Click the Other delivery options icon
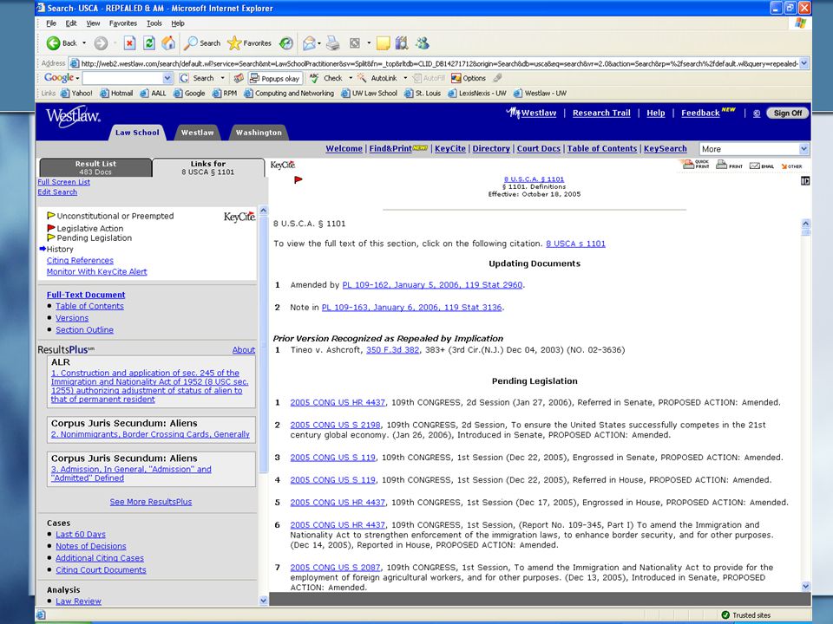This screenshot has width=833, height=624. click(791, 166)
